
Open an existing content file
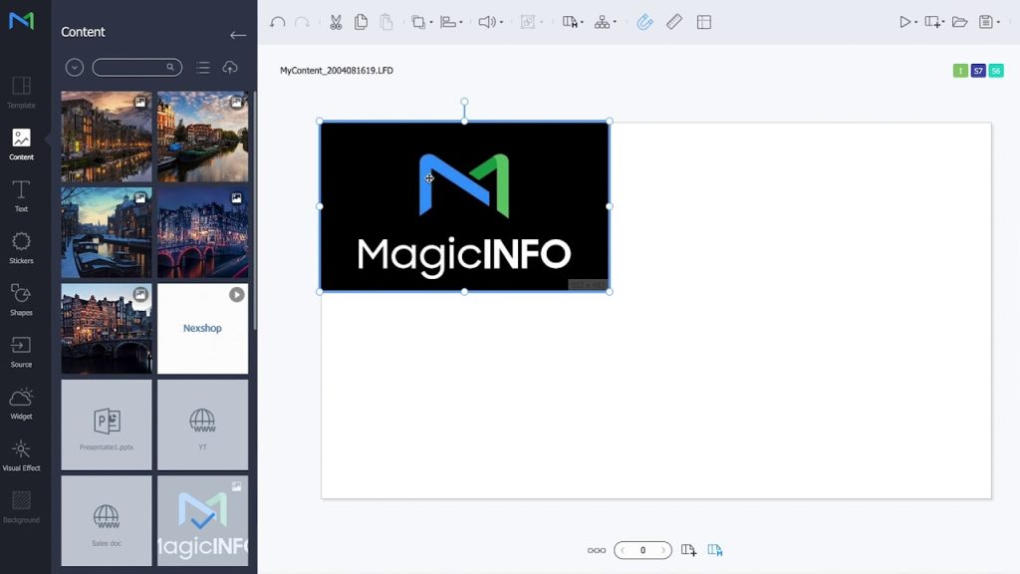[959, 22]
